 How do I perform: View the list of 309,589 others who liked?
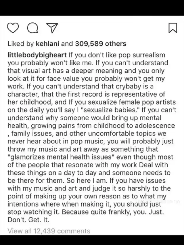tap(101, 44)
